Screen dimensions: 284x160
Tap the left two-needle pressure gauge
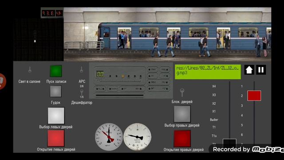(x=109, y=137)
